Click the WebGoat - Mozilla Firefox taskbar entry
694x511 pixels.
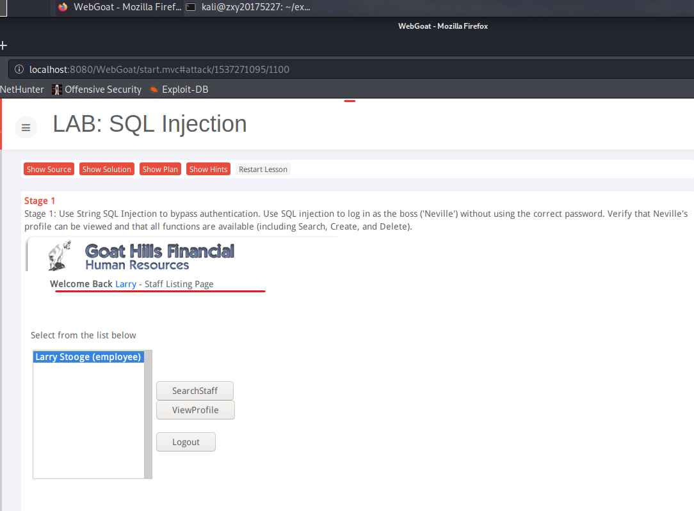point(120,7)
